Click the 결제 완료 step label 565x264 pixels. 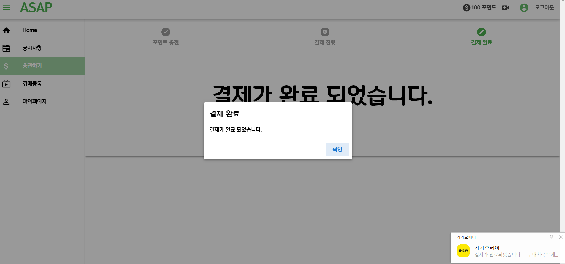coord(482,43)
